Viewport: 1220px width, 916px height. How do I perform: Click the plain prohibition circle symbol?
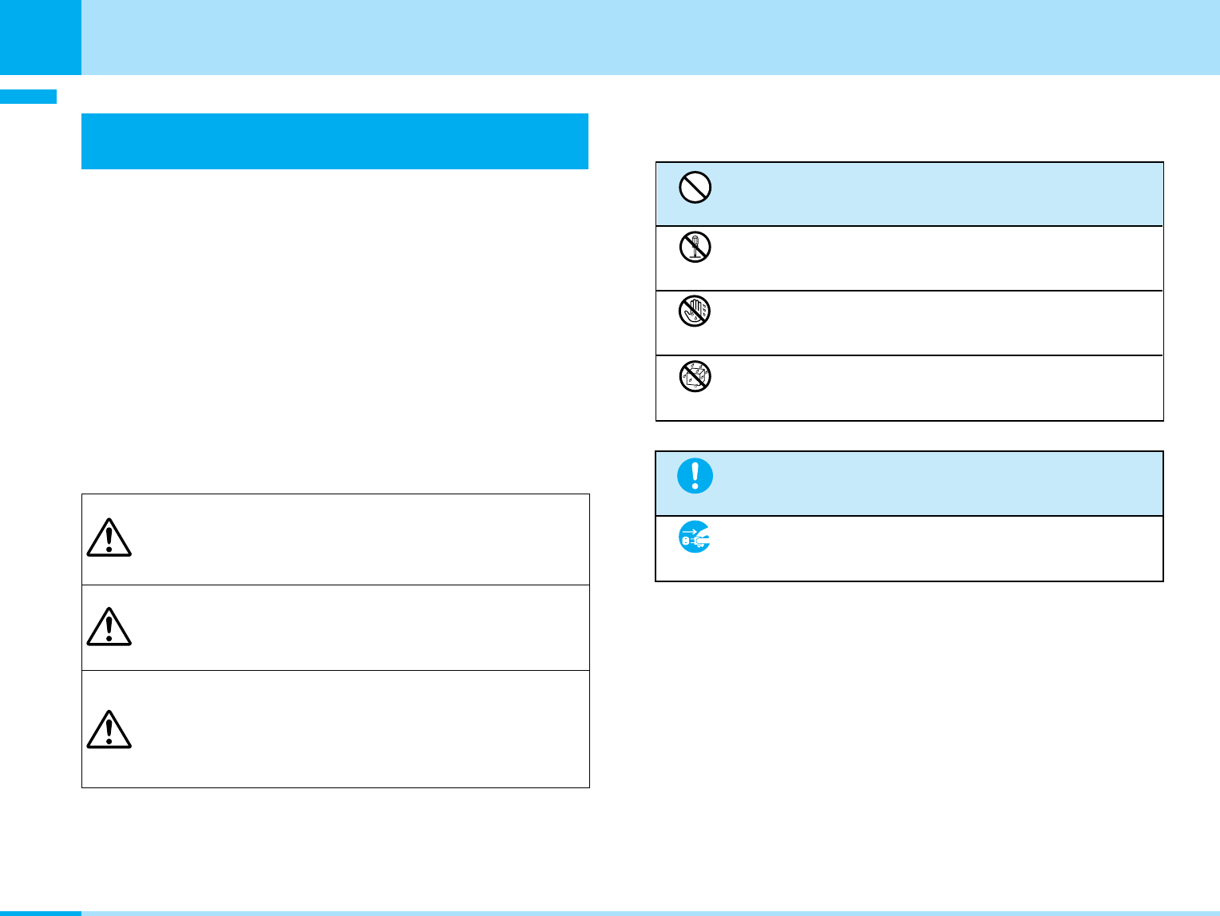[695, 188]
